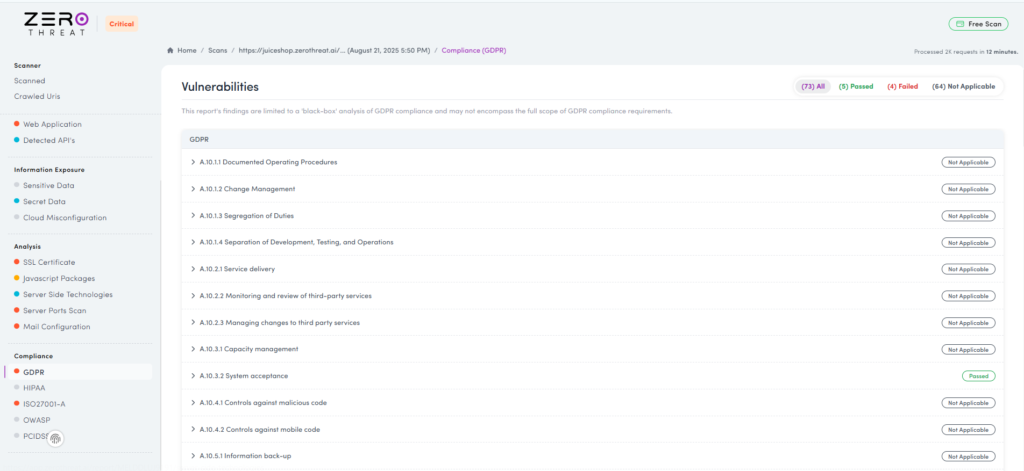Expand A.10.4.1 Controls against malicious code

(193, 403)
